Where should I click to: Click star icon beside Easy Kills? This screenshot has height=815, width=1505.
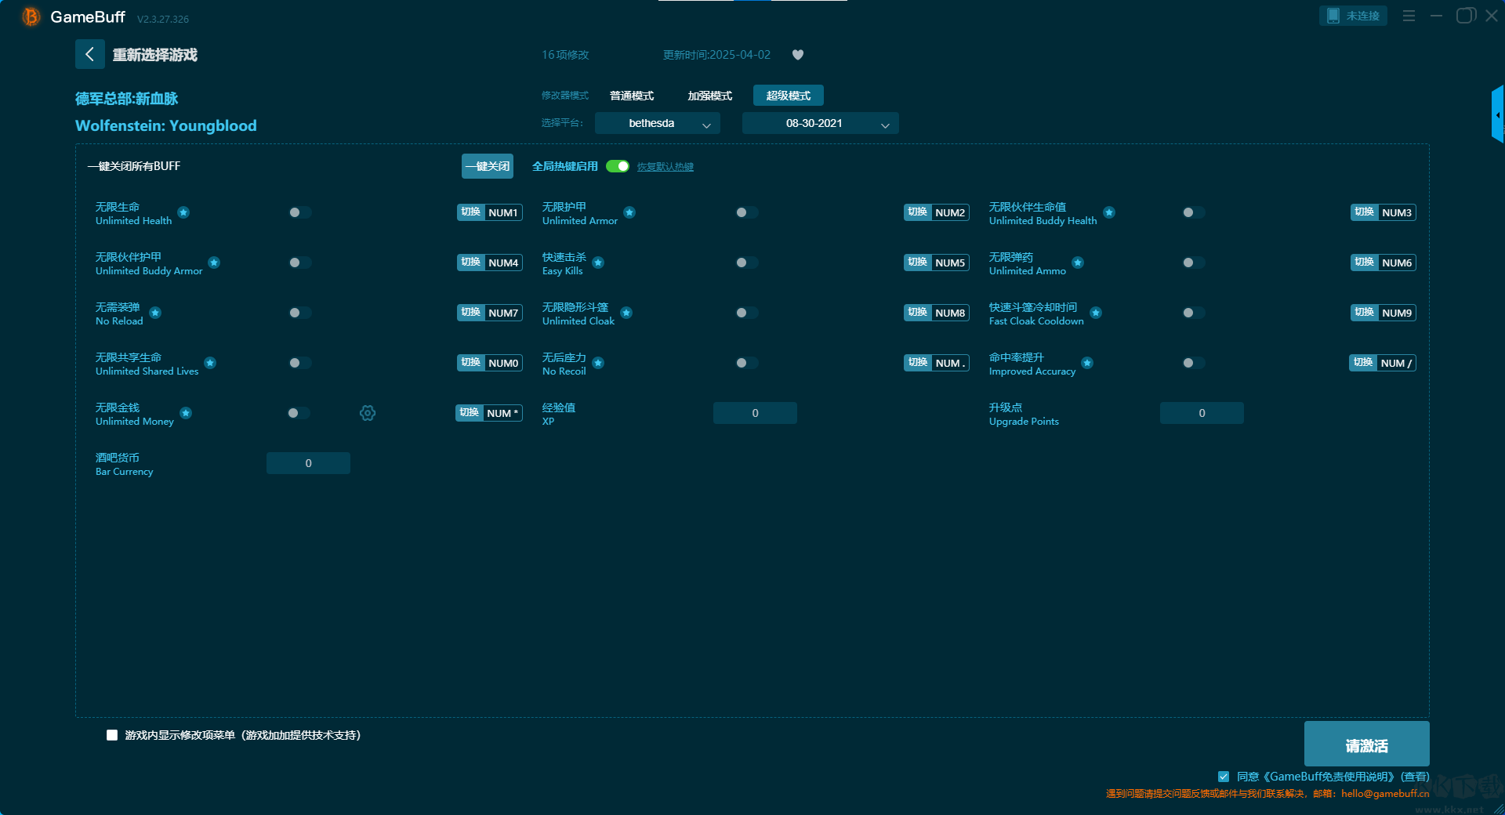[598, 263]
